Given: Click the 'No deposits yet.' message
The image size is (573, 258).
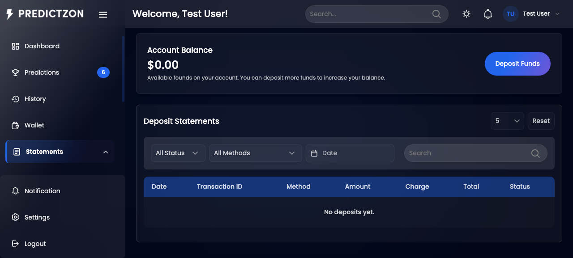Looking at the screenshot, I should (349, 212).
